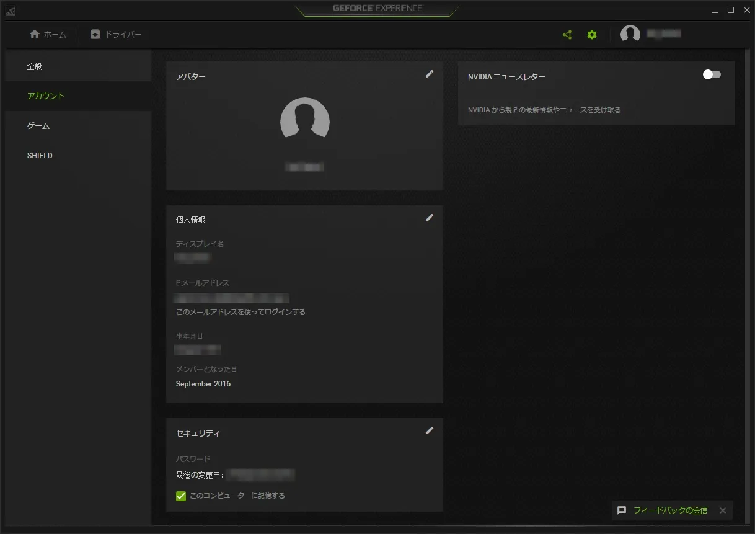Open the Share overlay icon

[x=567, y=35]
